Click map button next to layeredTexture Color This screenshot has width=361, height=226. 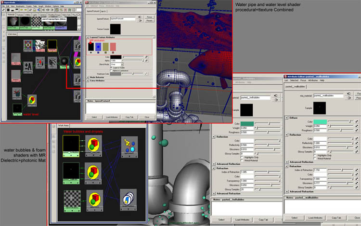tap(146, 57)
